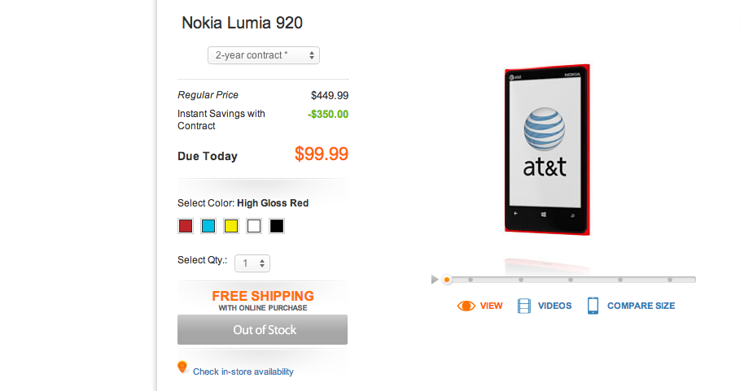Click the orange handle on rotation slider
This screenshot has height=391, width=740.
pos(446,280)
